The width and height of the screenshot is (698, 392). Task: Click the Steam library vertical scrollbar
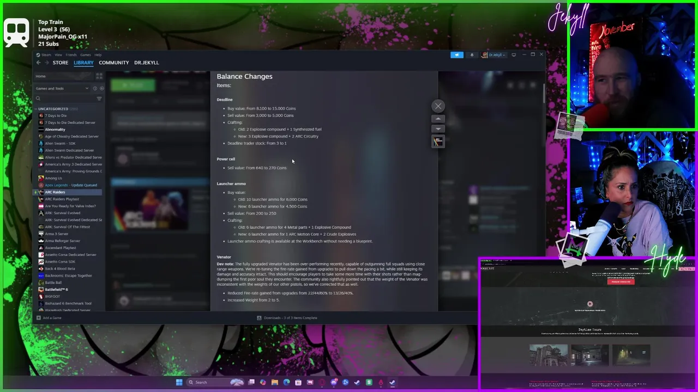click(x=544, y=93)
